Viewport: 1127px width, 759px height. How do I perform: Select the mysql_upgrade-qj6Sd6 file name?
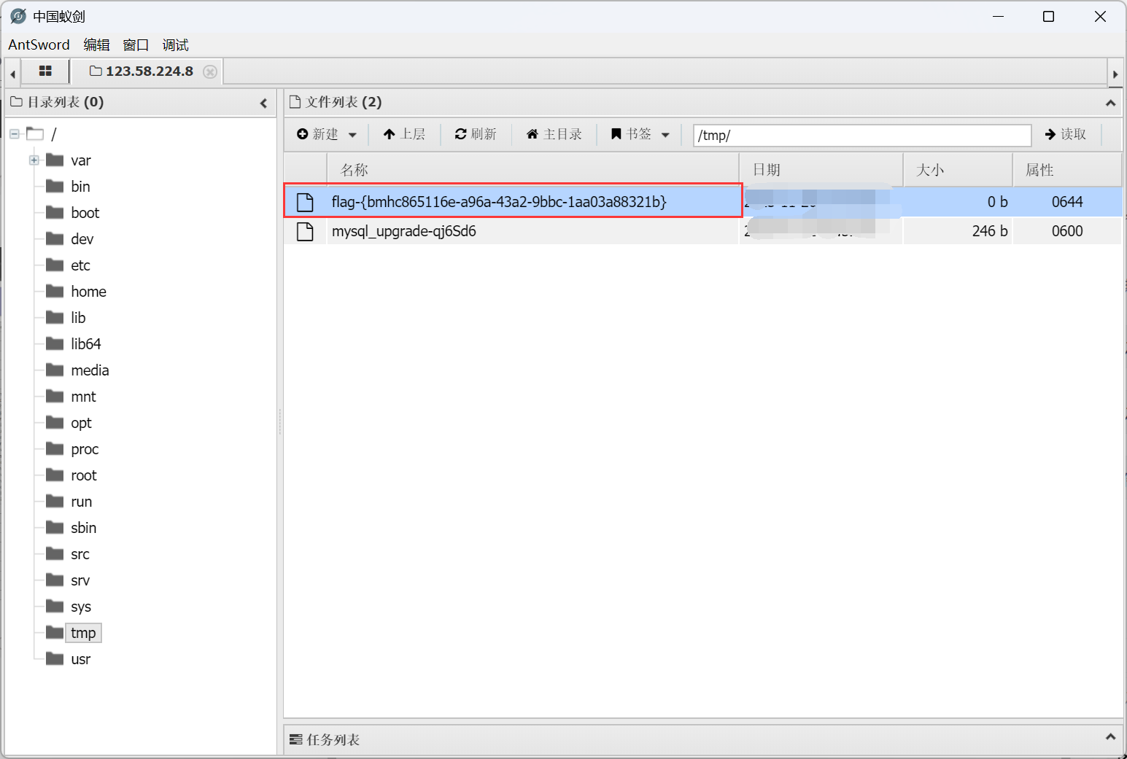[404, 231]
